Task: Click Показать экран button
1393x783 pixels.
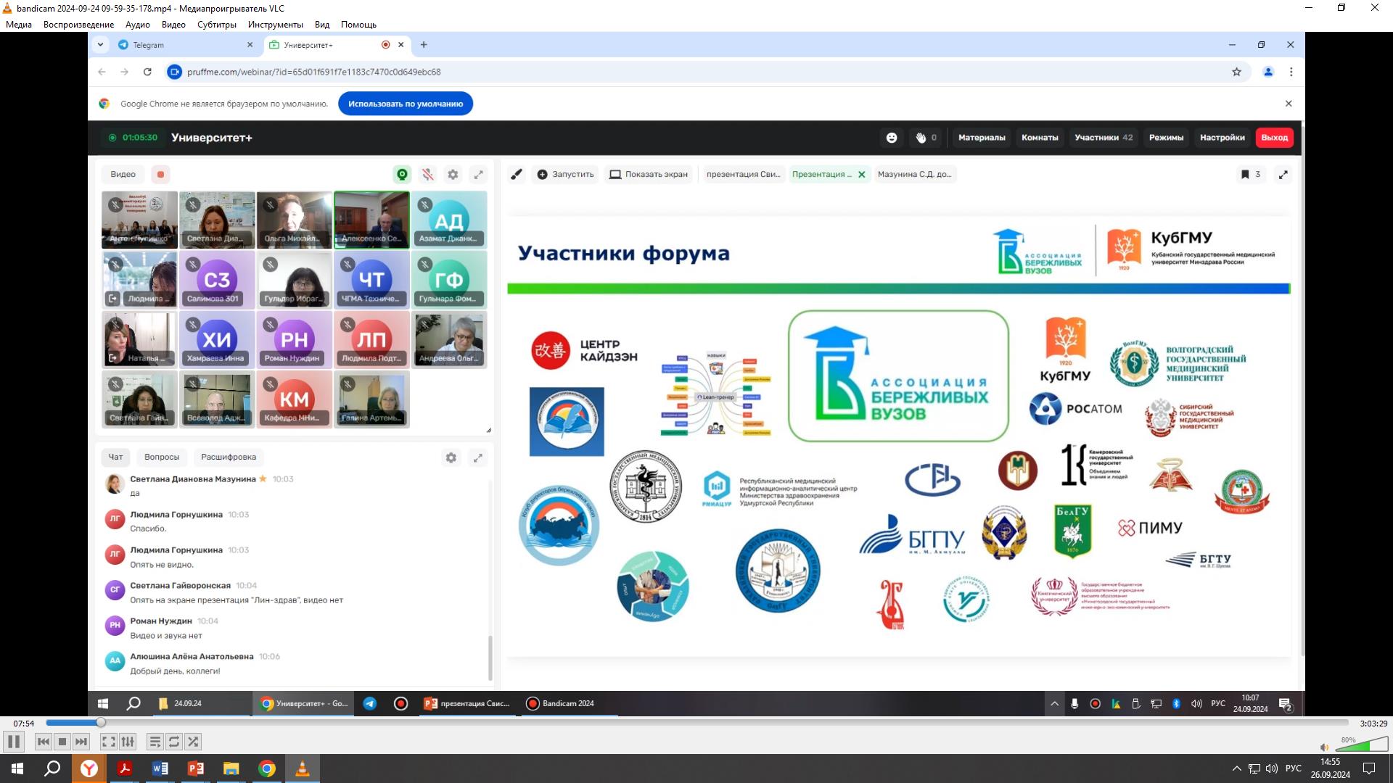Action: [x=649, y=174]
